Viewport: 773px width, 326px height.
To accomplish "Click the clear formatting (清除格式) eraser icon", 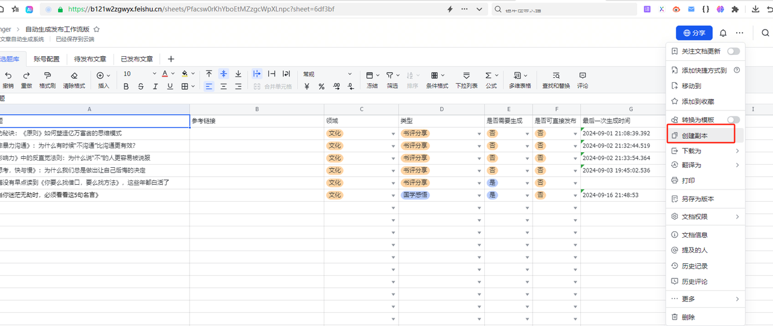I will 74,75.
